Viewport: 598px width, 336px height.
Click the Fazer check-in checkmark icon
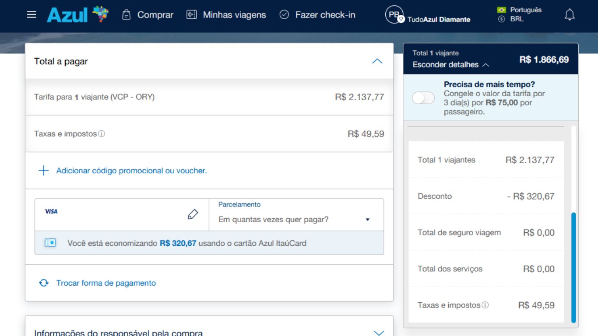pyautogui.click(x=284, y=14)
